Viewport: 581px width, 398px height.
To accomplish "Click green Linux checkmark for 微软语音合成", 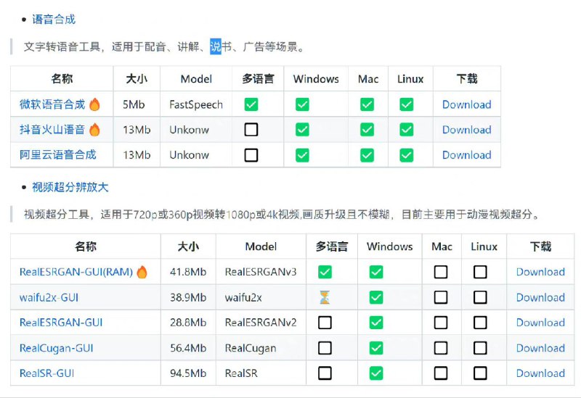I will coord(406,104).
